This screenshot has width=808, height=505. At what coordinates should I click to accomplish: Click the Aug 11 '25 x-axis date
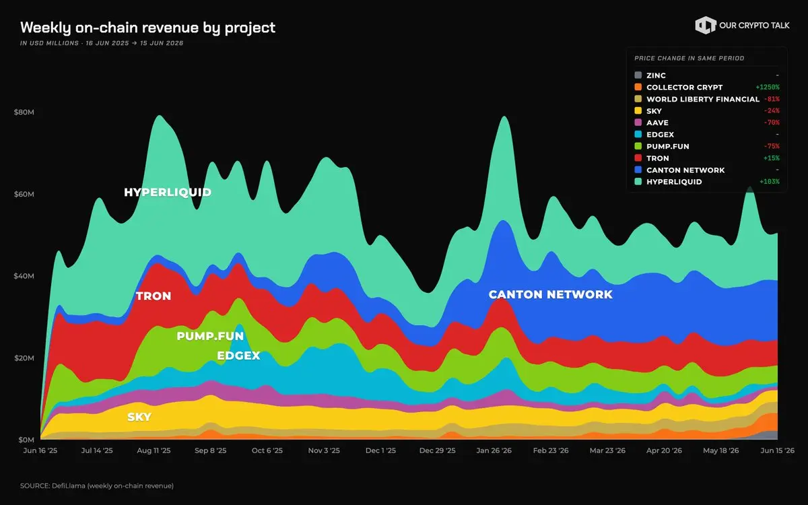pyautogui.click(x=154, y=450)
